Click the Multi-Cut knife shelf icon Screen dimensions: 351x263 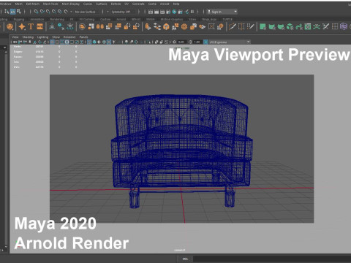click(233, 26)
